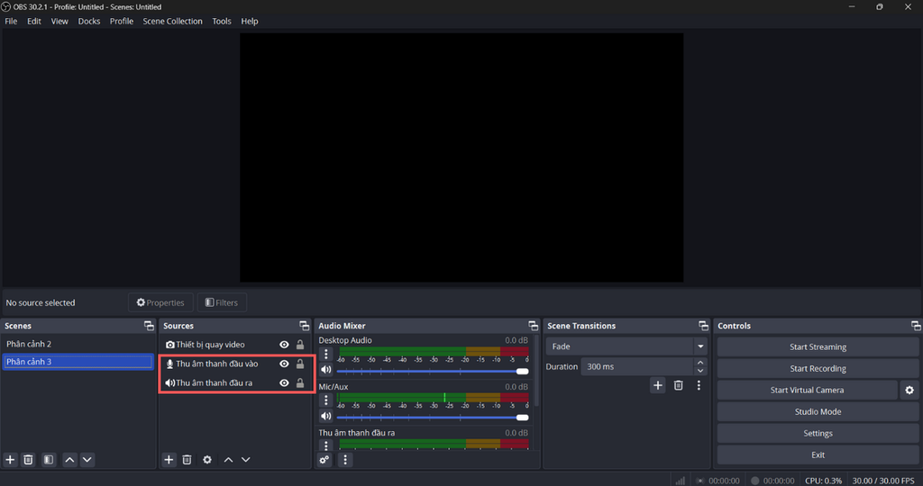Image resolution: width=923 pixels, height=486 pixels.
Task: Lock the Thiết bị quay video source
Action: [x=300, y=345]
